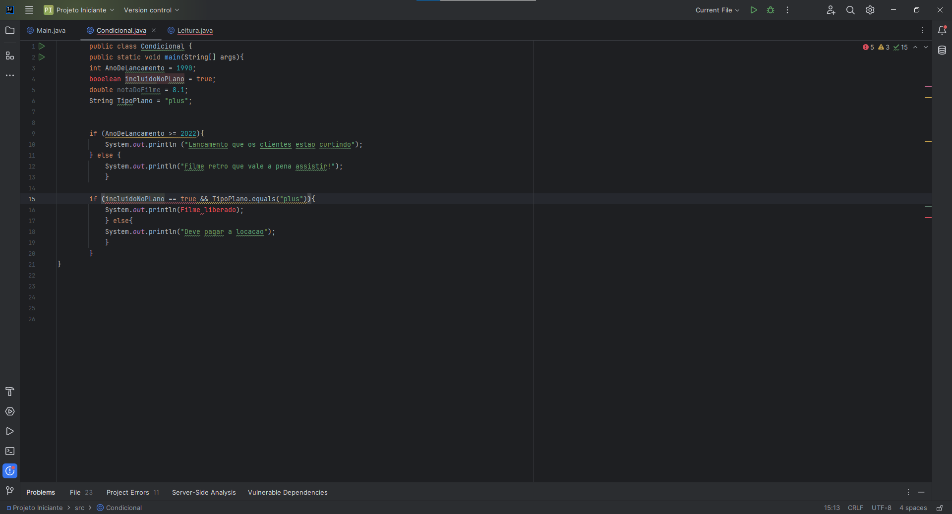
Task: Click 'notaDoFilme' variable name
Action: click(139, 90)
